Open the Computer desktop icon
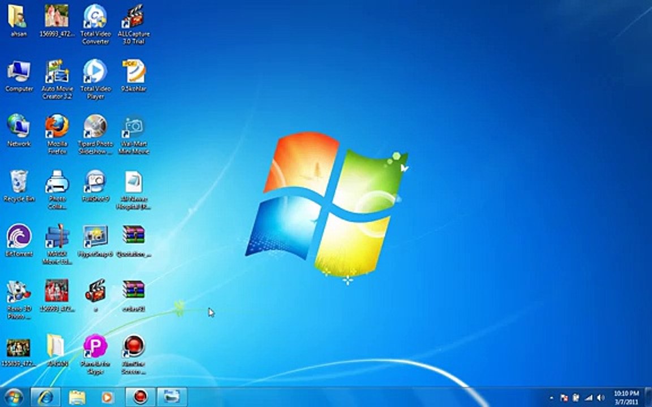 pyautogui.click(x=19, y=77)
